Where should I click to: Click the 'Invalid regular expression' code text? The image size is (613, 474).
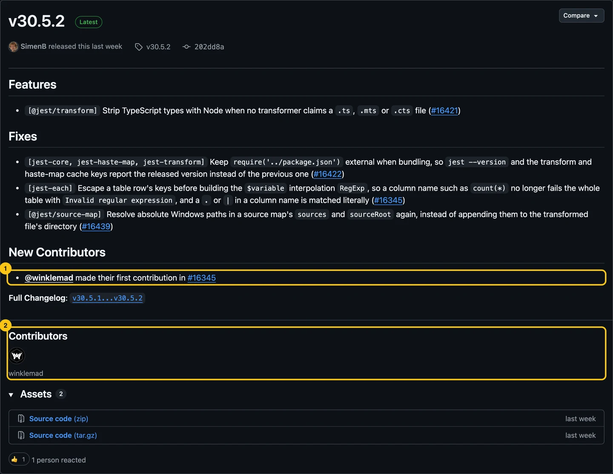point(119,200)
